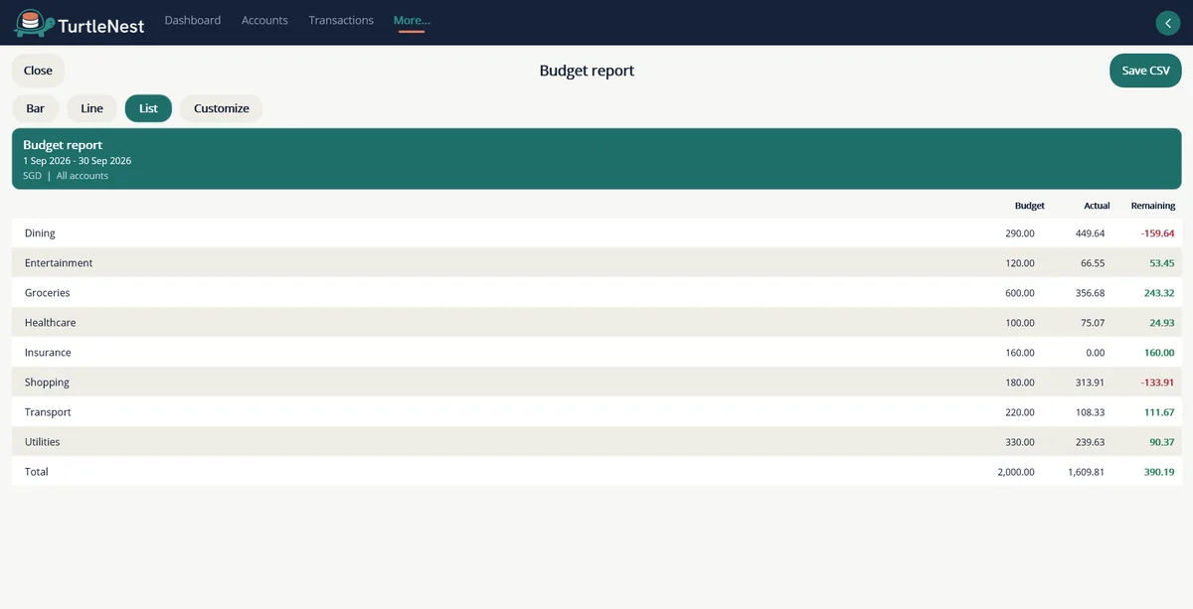This screenshot has height=609, width=1193.
Task: Click Healthcare remaining value 24.93
Action: click(1162, 323)
